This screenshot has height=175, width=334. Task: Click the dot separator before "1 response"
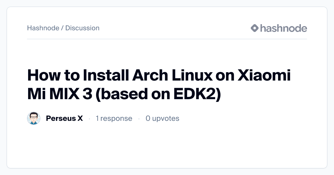89,119
